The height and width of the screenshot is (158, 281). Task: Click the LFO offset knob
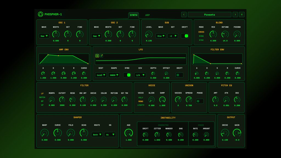(166, 74)
